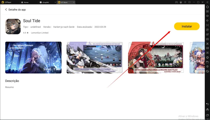The height and width of the screenshot is (120, 210).
Task: Click the install APK icon
Action: click(x=207, y=39)
